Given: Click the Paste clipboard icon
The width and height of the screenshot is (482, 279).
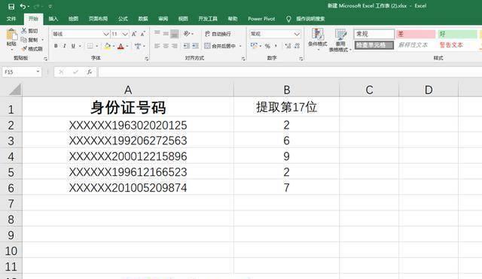Looking at the screenshot, I should click(x=11, y=35).
